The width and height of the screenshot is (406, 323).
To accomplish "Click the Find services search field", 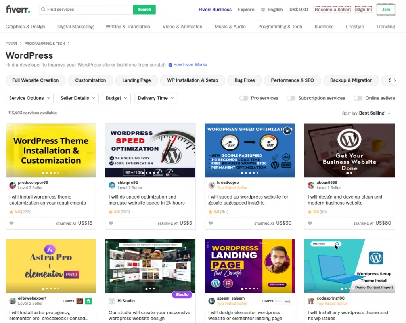I will click(x=86, y=10).
